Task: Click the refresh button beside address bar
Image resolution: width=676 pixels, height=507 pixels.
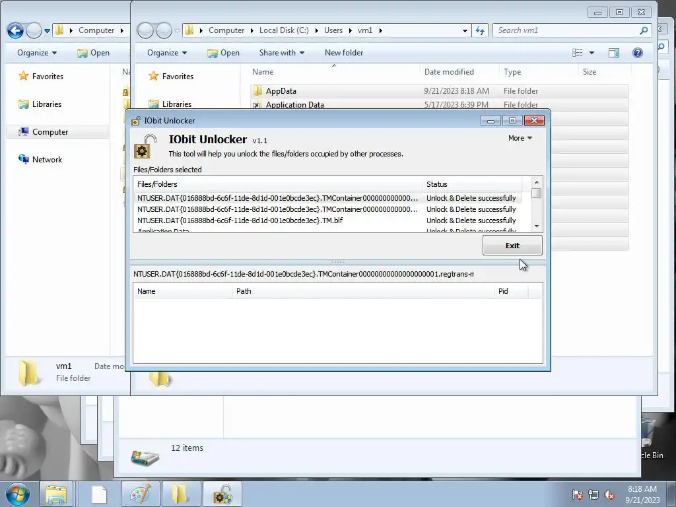Action: [480, 30]
